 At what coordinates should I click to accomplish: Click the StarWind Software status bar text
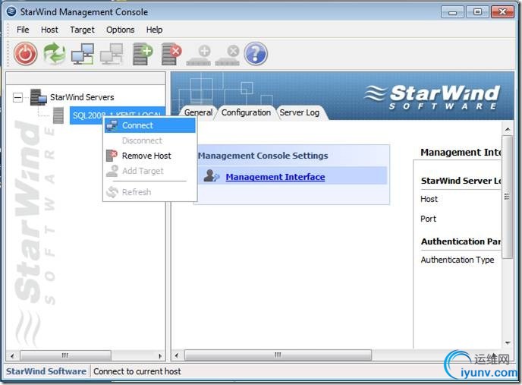tap(46, 371)
